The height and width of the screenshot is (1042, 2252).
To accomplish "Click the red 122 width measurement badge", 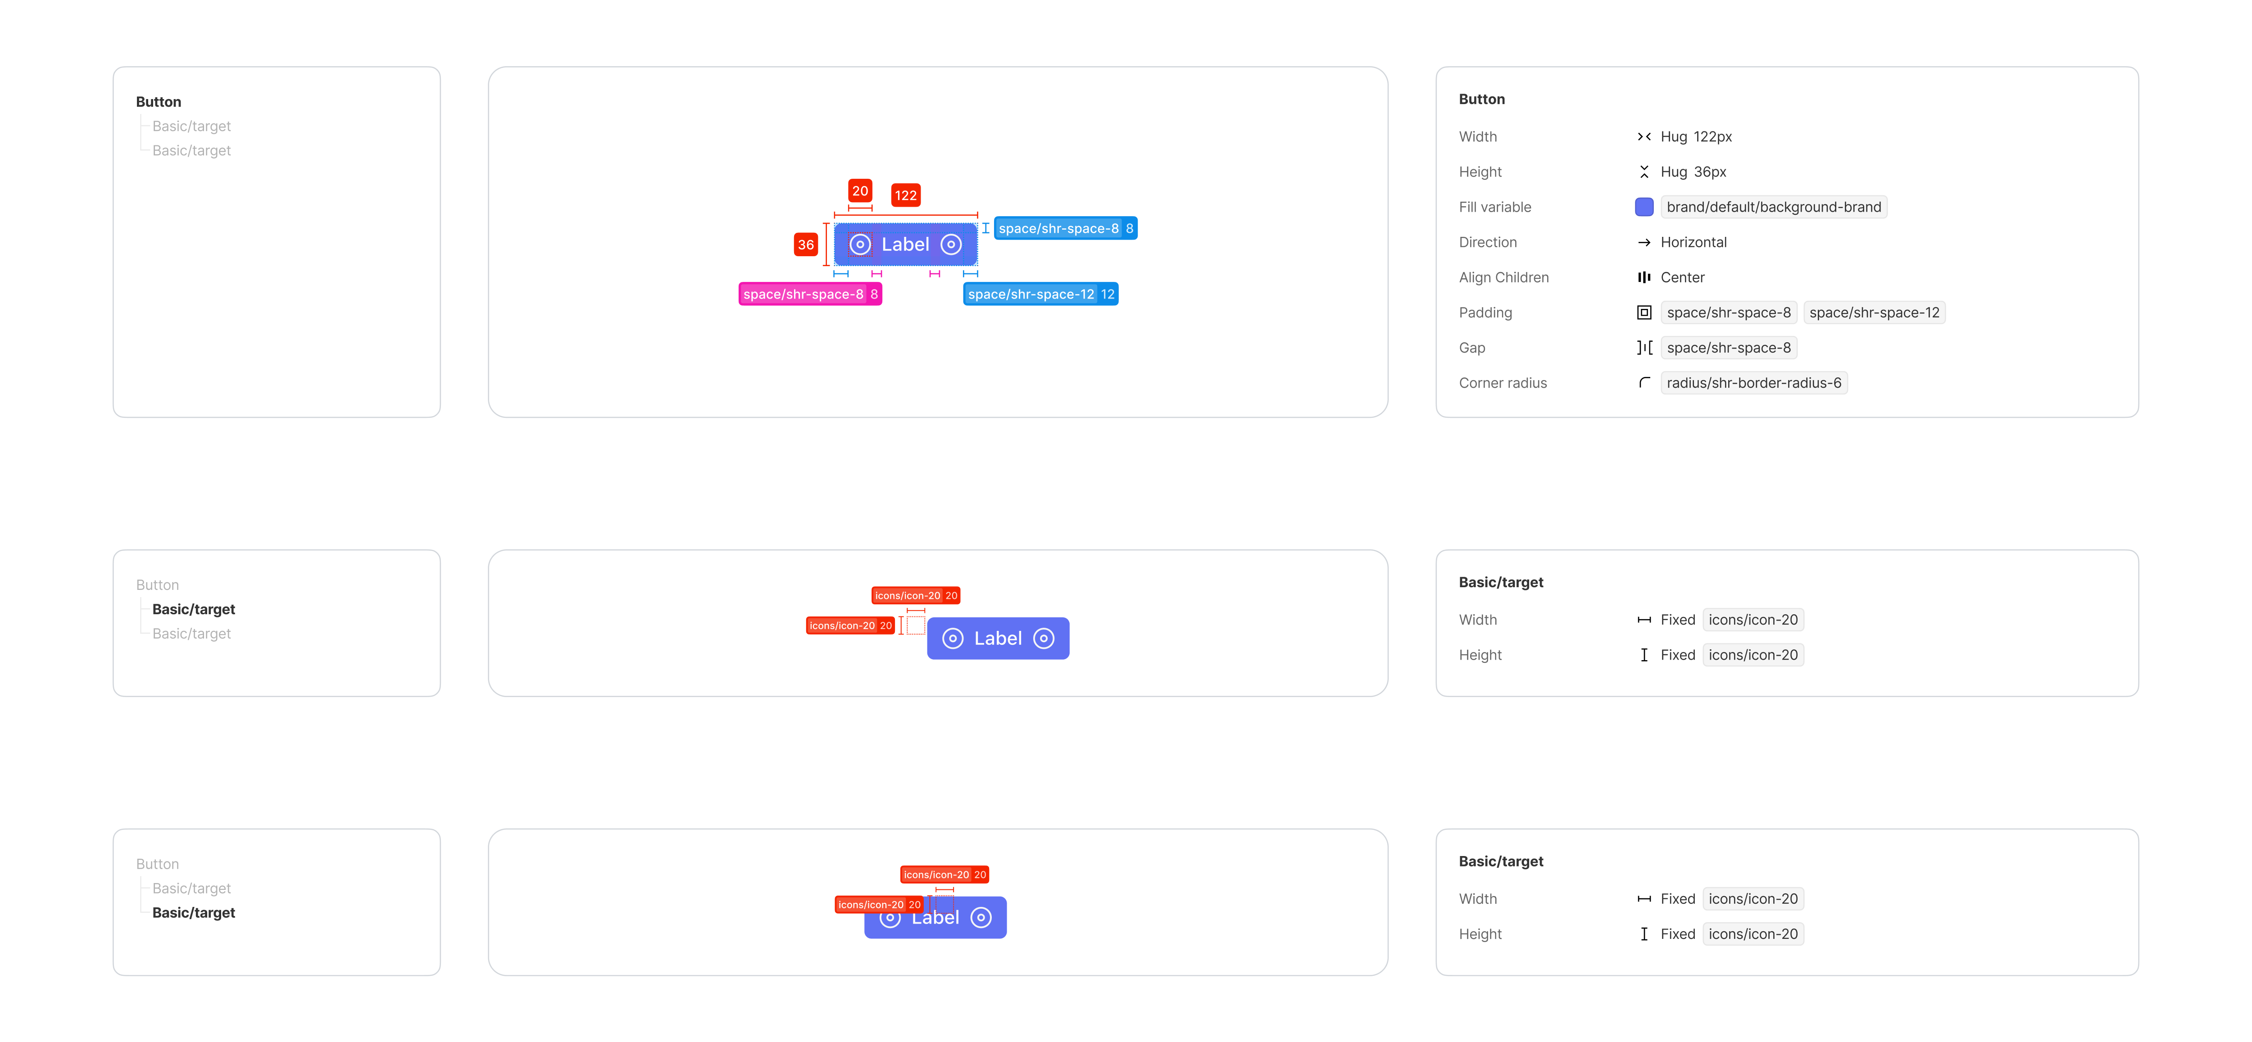I will (x=905, y=195).
